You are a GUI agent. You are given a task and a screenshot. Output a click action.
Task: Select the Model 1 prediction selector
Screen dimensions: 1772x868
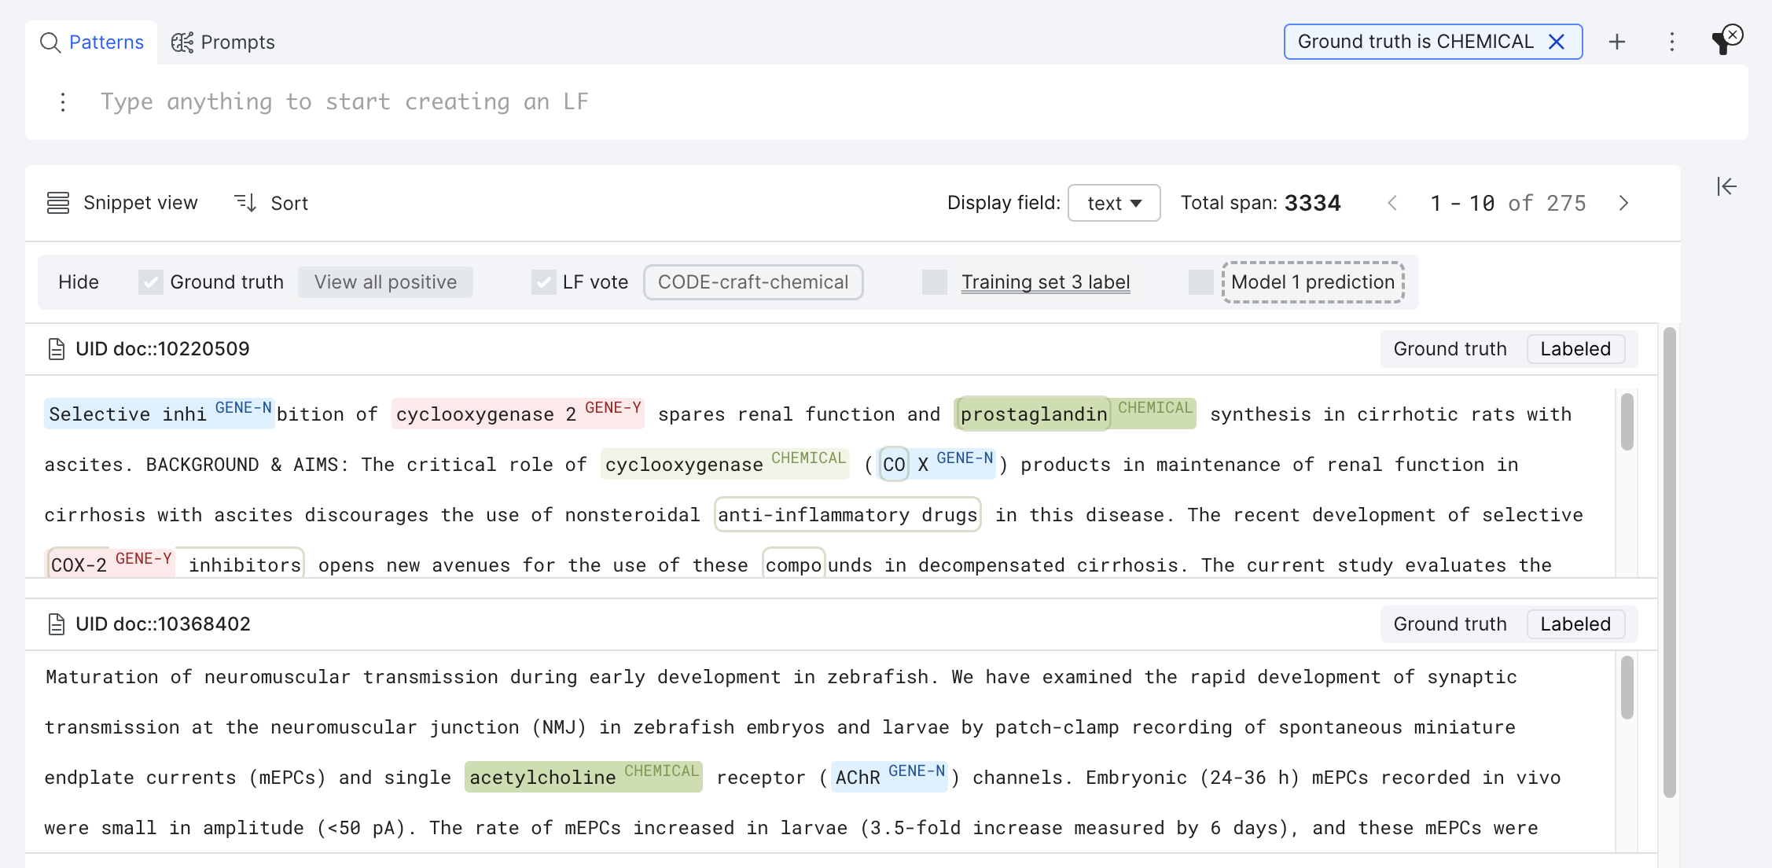pyautogui.click(x=1313, y=282)
